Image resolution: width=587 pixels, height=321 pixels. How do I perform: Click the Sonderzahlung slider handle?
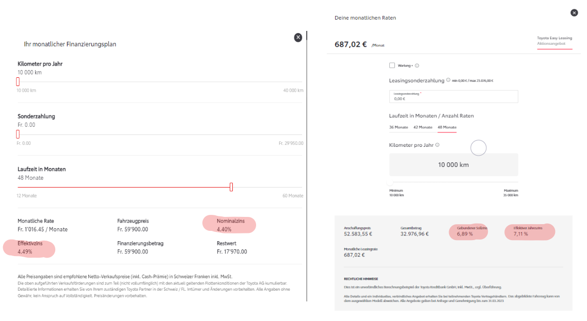(x=18, y=134)
